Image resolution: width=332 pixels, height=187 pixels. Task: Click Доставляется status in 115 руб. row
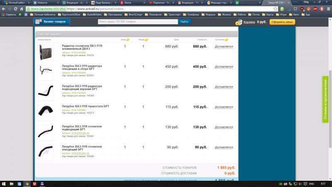click(x=224, y=107)
